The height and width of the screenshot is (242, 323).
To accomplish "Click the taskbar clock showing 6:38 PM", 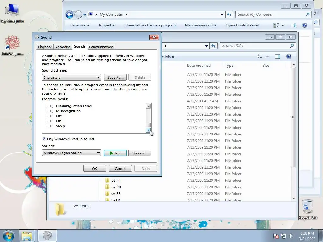I will (307, 236).
